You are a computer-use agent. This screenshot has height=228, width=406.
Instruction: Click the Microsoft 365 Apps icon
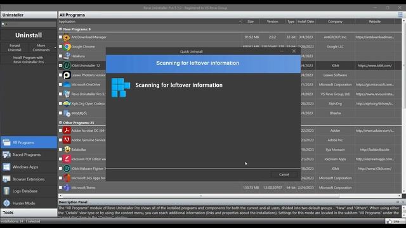coord(67,178)
